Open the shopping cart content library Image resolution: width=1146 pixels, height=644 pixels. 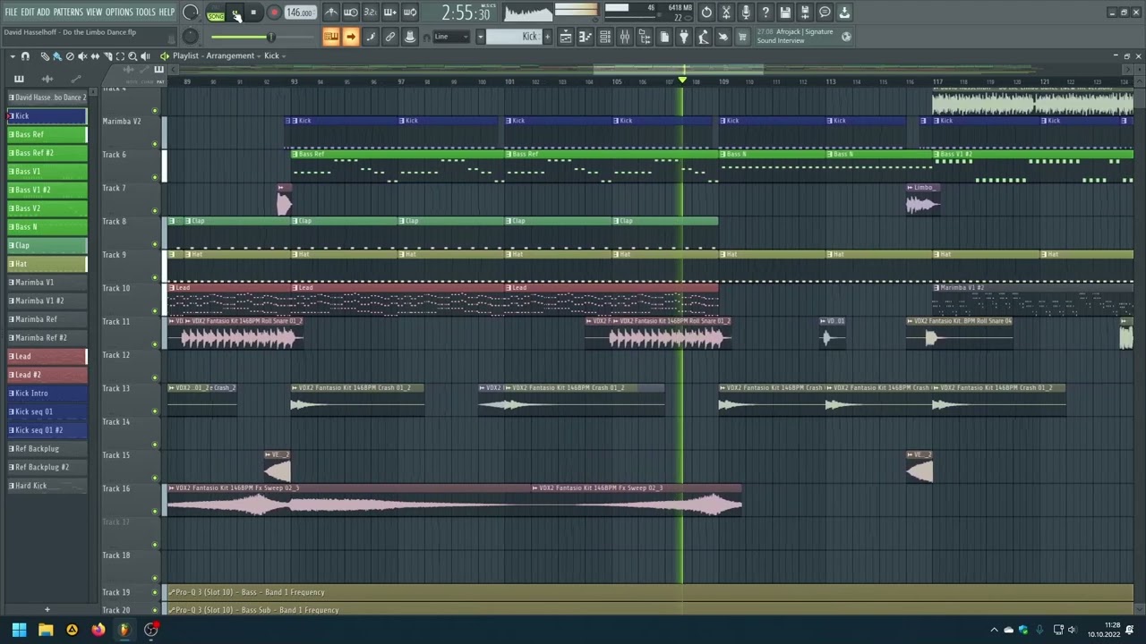pyautogui.click(x=742, y=37)
